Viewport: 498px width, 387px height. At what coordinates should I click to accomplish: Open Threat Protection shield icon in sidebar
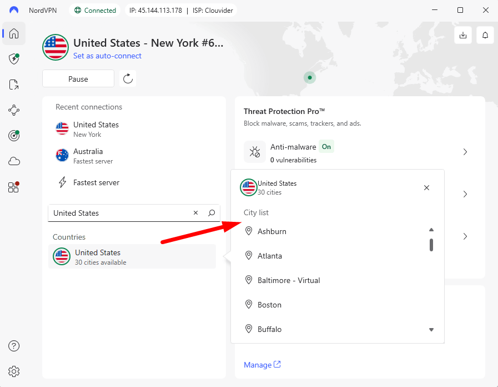click(x=13, y=59)
